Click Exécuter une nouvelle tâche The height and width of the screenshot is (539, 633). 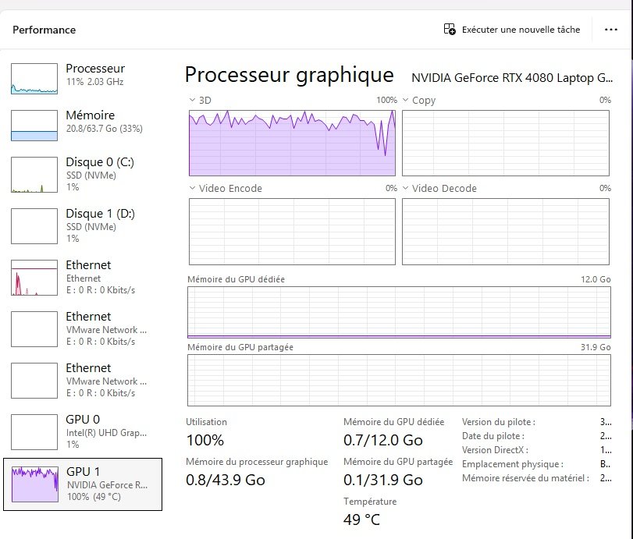(x=521, y=30)
